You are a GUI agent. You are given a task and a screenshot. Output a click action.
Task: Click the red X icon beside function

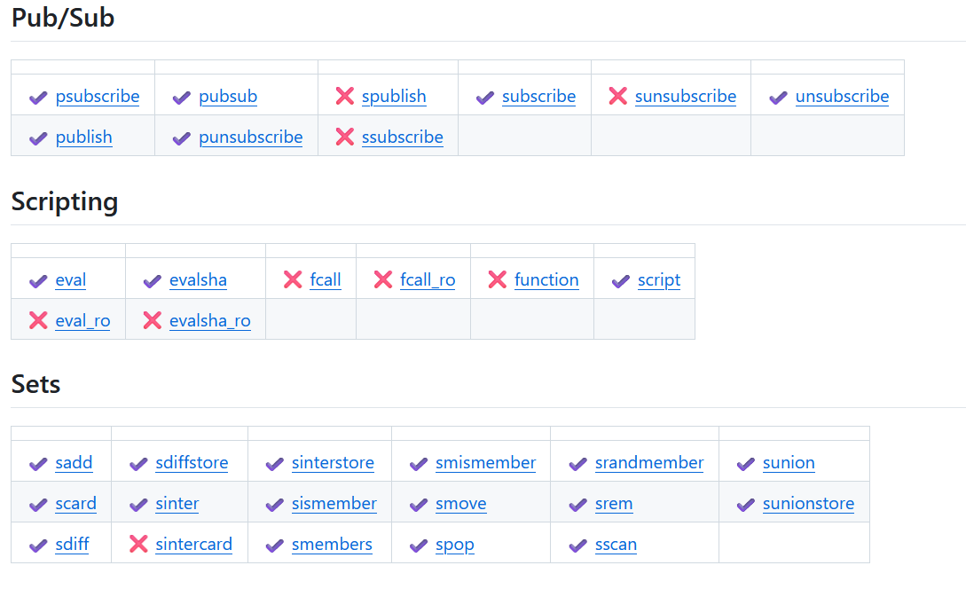point(497,279)
